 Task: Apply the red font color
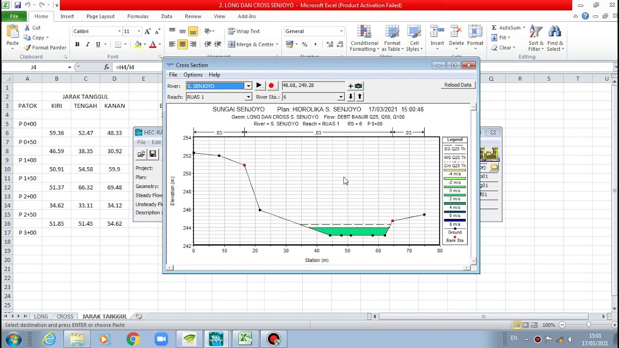click(x=153, y=44)
